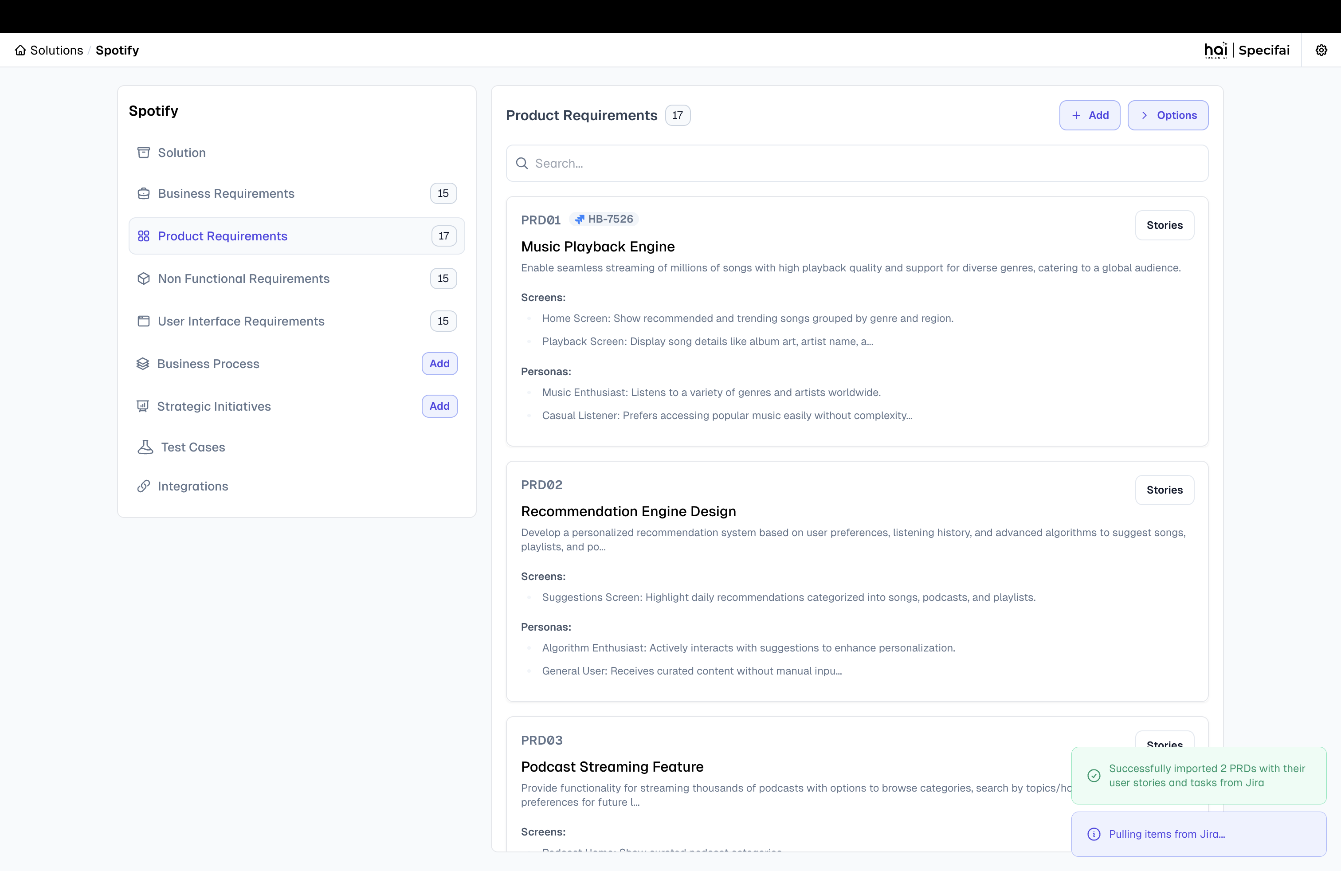Click the search magnifier icon
1341x871 pixels.
[x=522, y=163]
